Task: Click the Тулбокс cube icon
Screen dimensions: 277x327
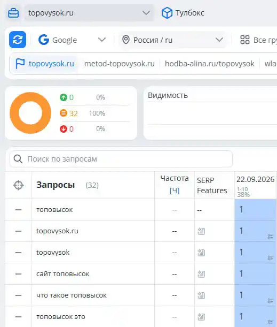Action: pos(167,13)
